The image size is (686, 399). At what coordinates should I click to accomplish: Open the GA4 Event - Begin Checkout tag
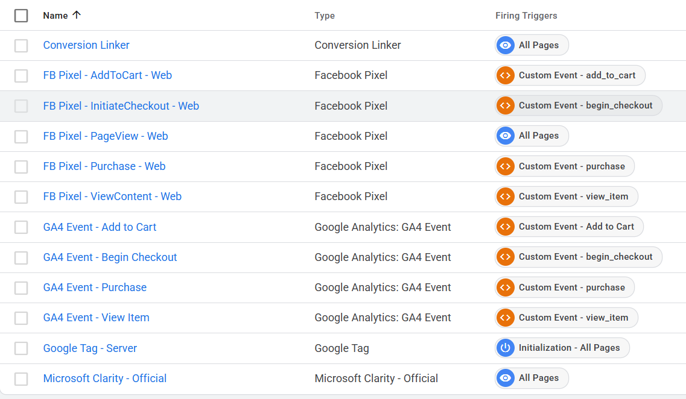tap(110, 257)
